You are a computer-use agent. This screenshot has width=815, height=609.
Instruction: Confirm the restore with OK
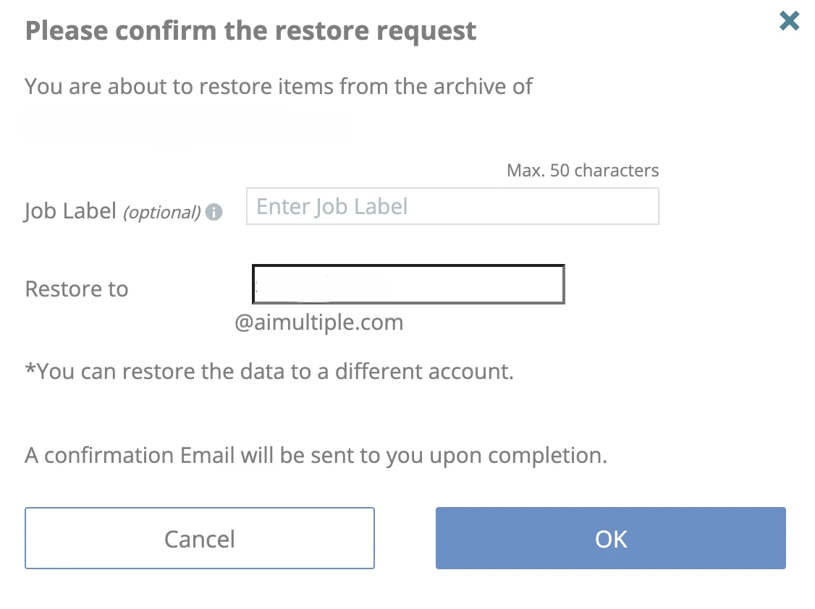610,538
